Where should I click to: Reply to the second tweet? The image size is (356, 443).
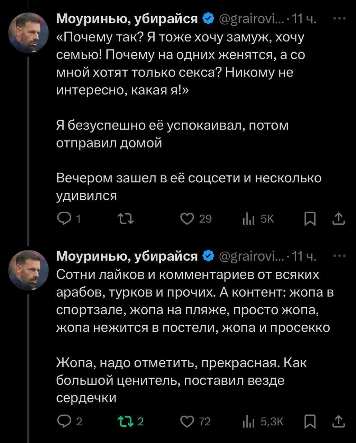click(x=64, y=421)
